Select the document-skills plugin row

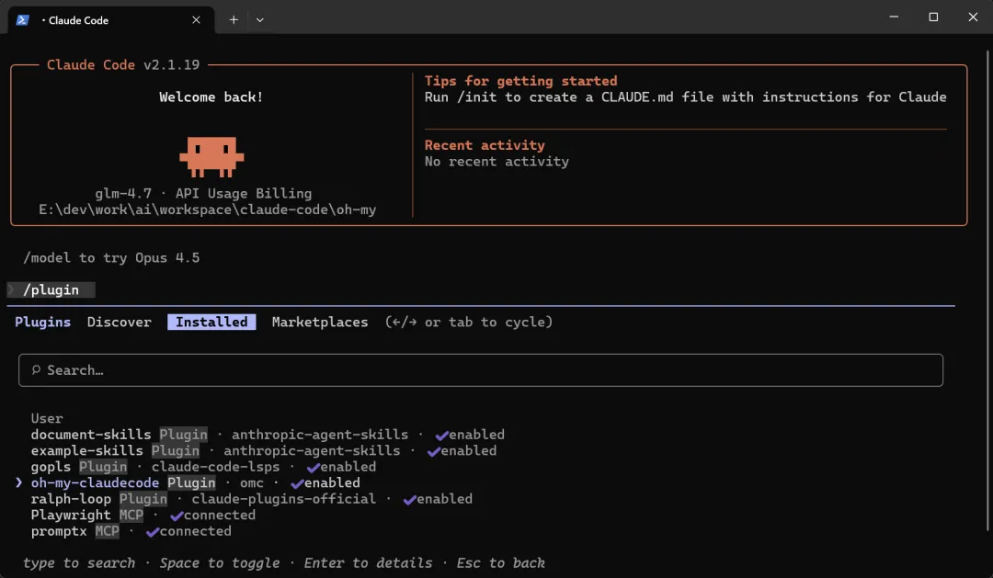268,435
